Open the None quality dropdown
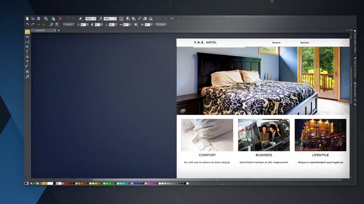This screenshot has width=364, height=204. pos(94,19)
